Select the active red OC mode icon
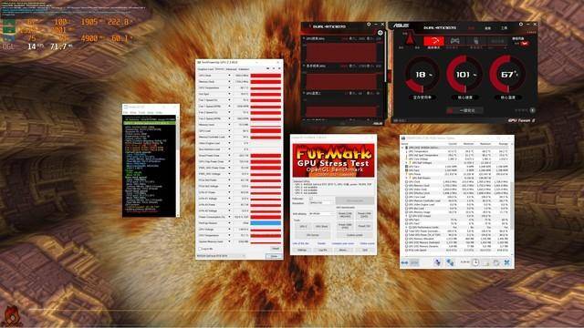Viewport: 584px width, 328px height. tap(434, 41)
